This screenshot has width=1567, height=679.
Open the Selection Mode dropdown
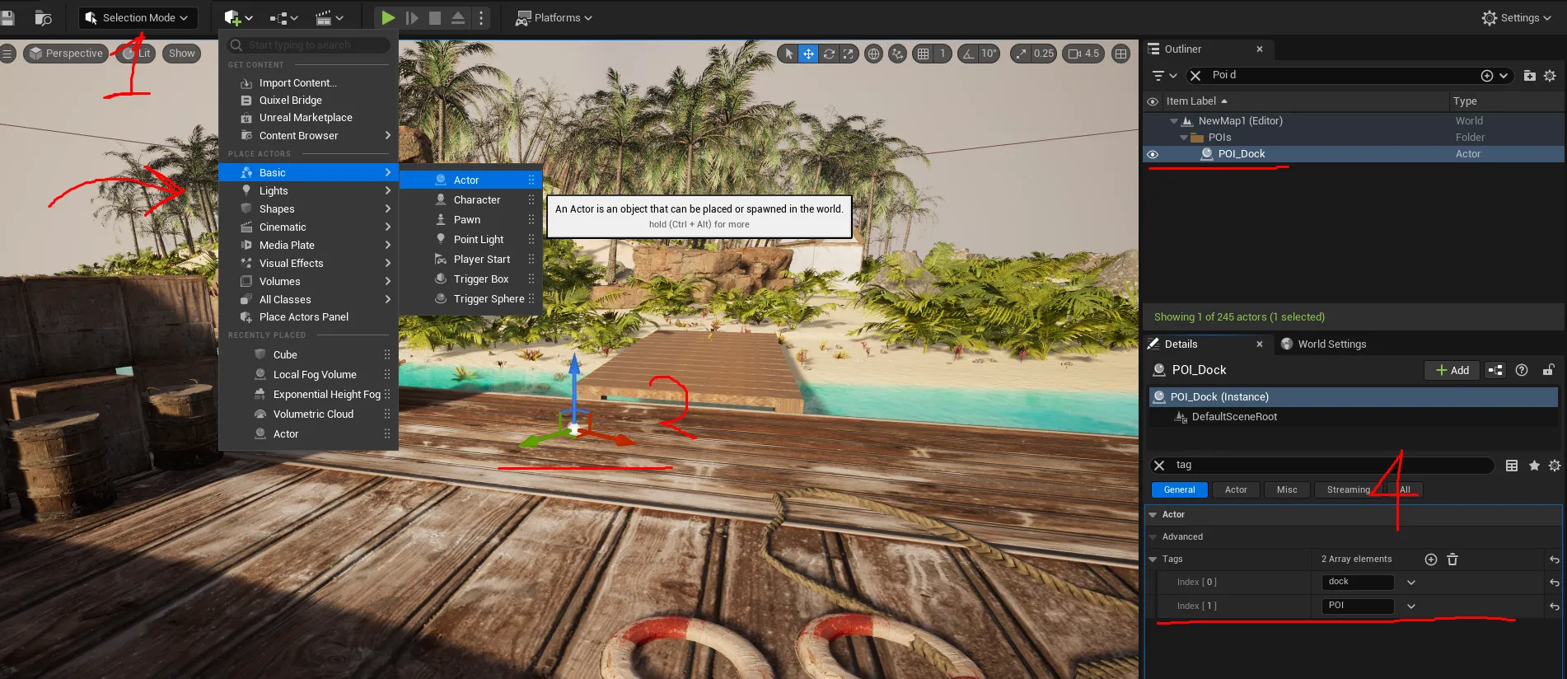click(x=137, y=17)
